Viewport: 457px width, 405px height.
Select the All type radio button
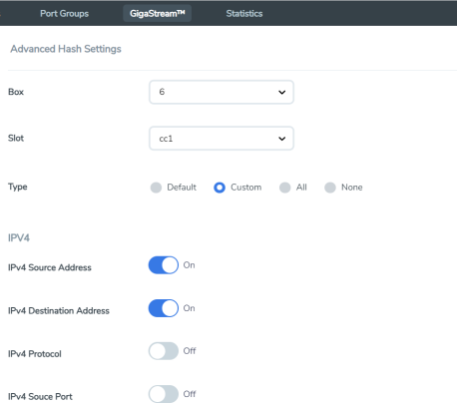(x=285, y=188)
